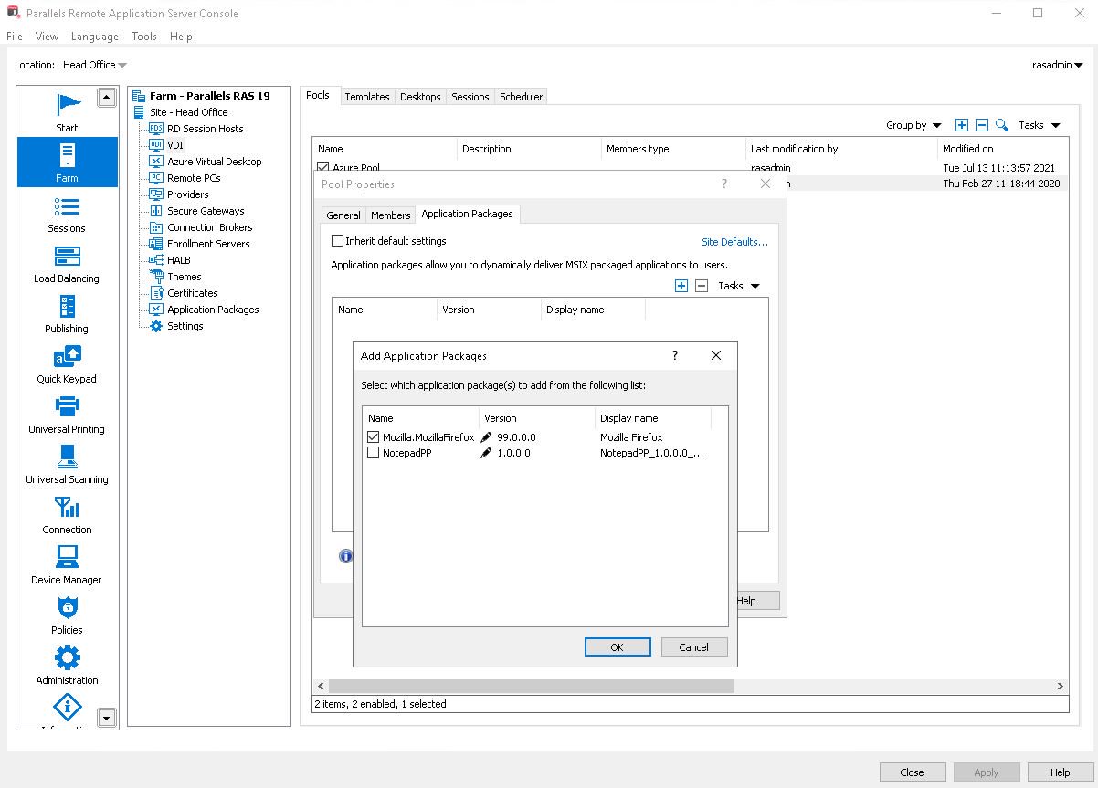Switch to the Templates tab
Screen dimensions: 1098x788
tap(367, 97)
